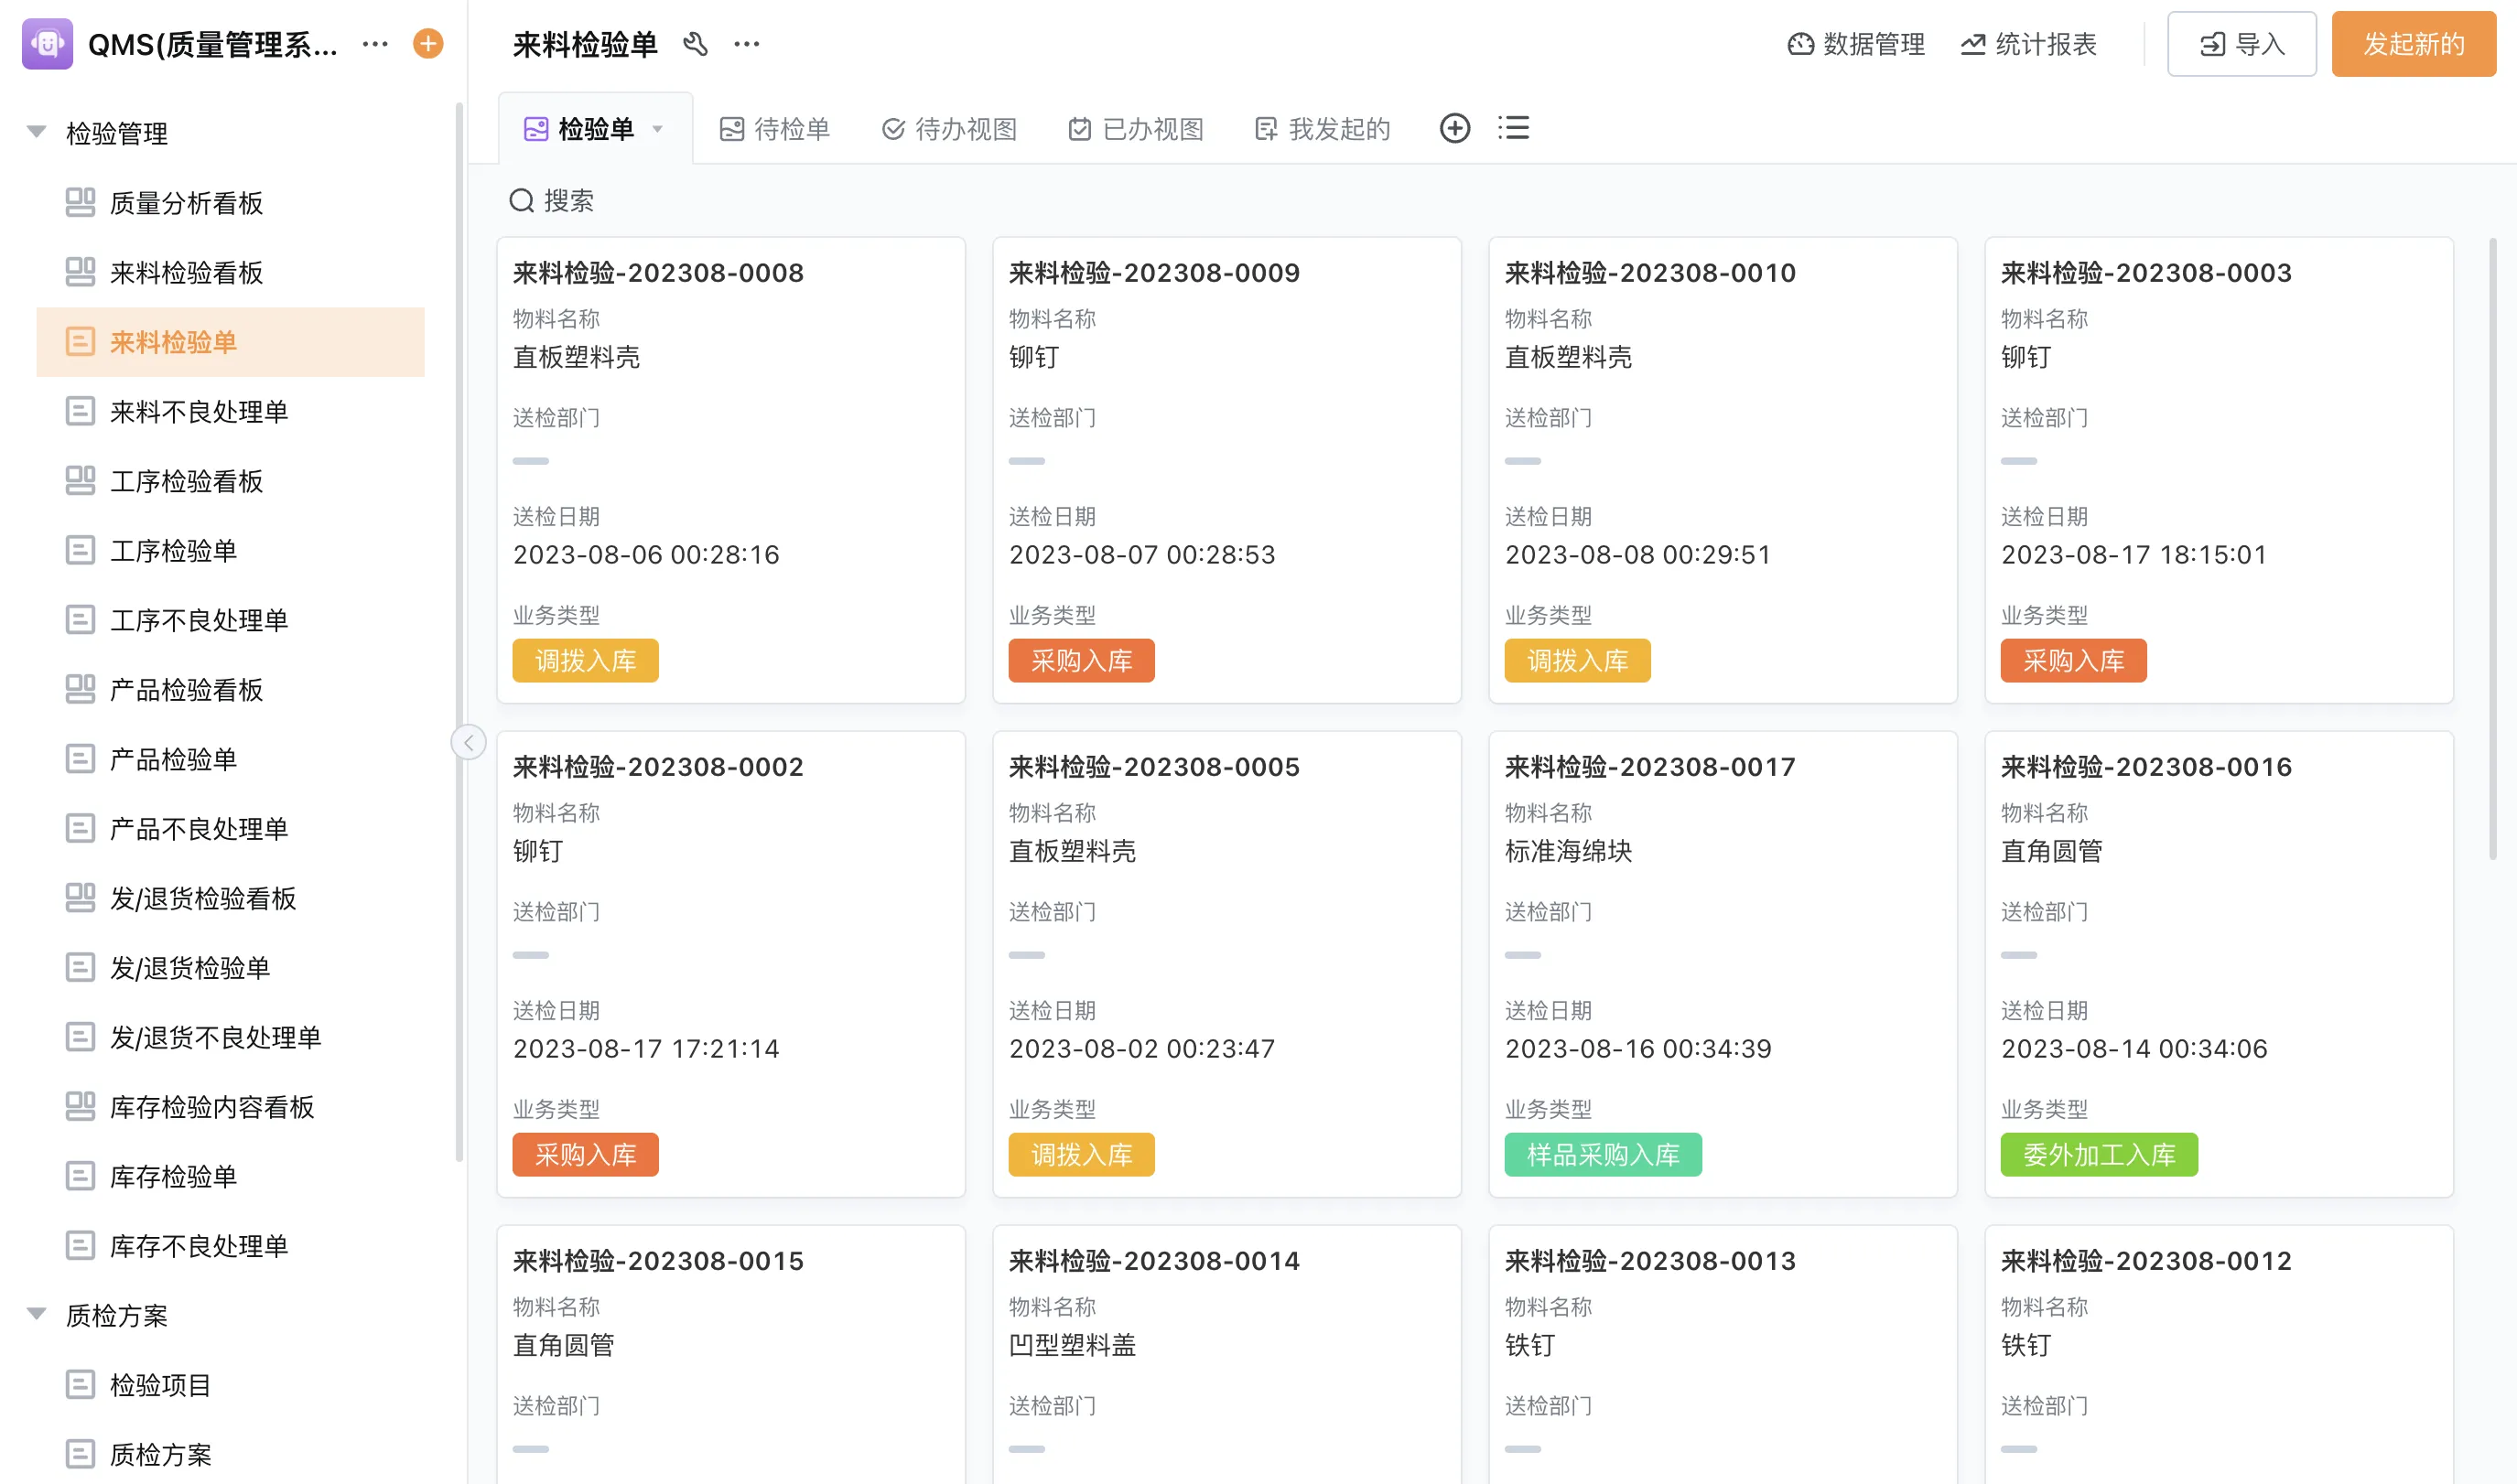The image size is (2517, 1484).
Task: Open the dropdown arrow on the 检验单 tab
Action: 657,129
